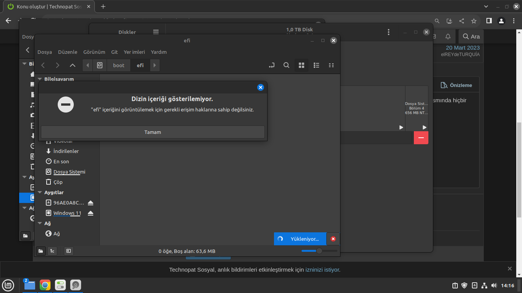Open the notifications bell on Technopat
The height and width of the screenshot is (293, 522).
coord(448,37)
